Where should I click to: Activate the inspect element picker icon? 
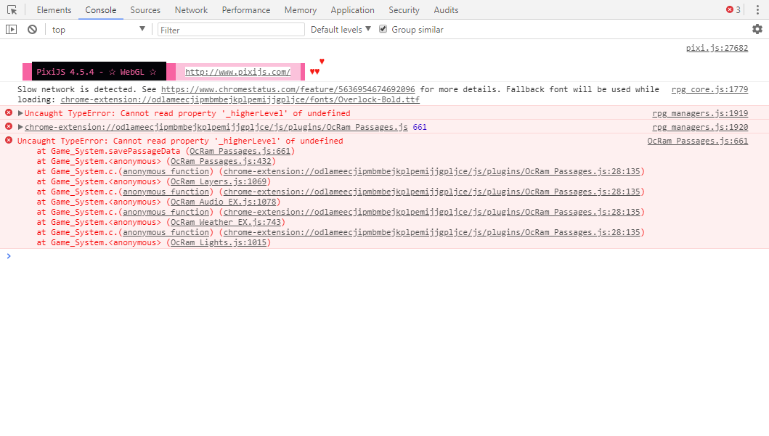tap(12, 10)
